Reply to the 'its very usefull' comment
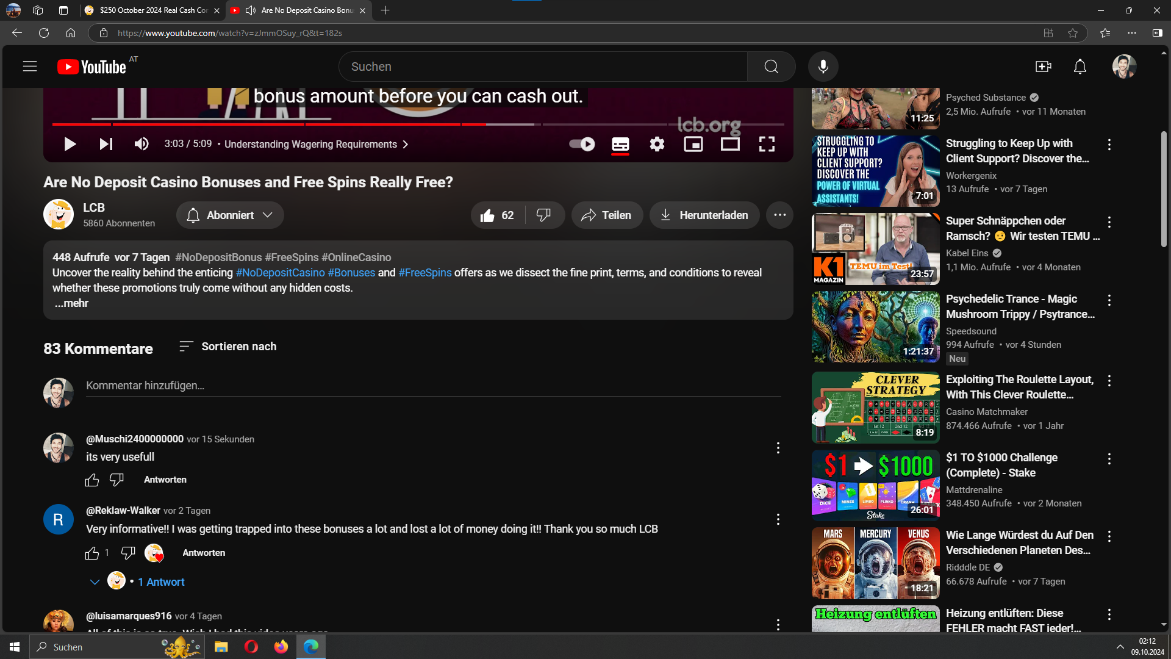This screenshot has height=659, width=1171. (165, 480)
